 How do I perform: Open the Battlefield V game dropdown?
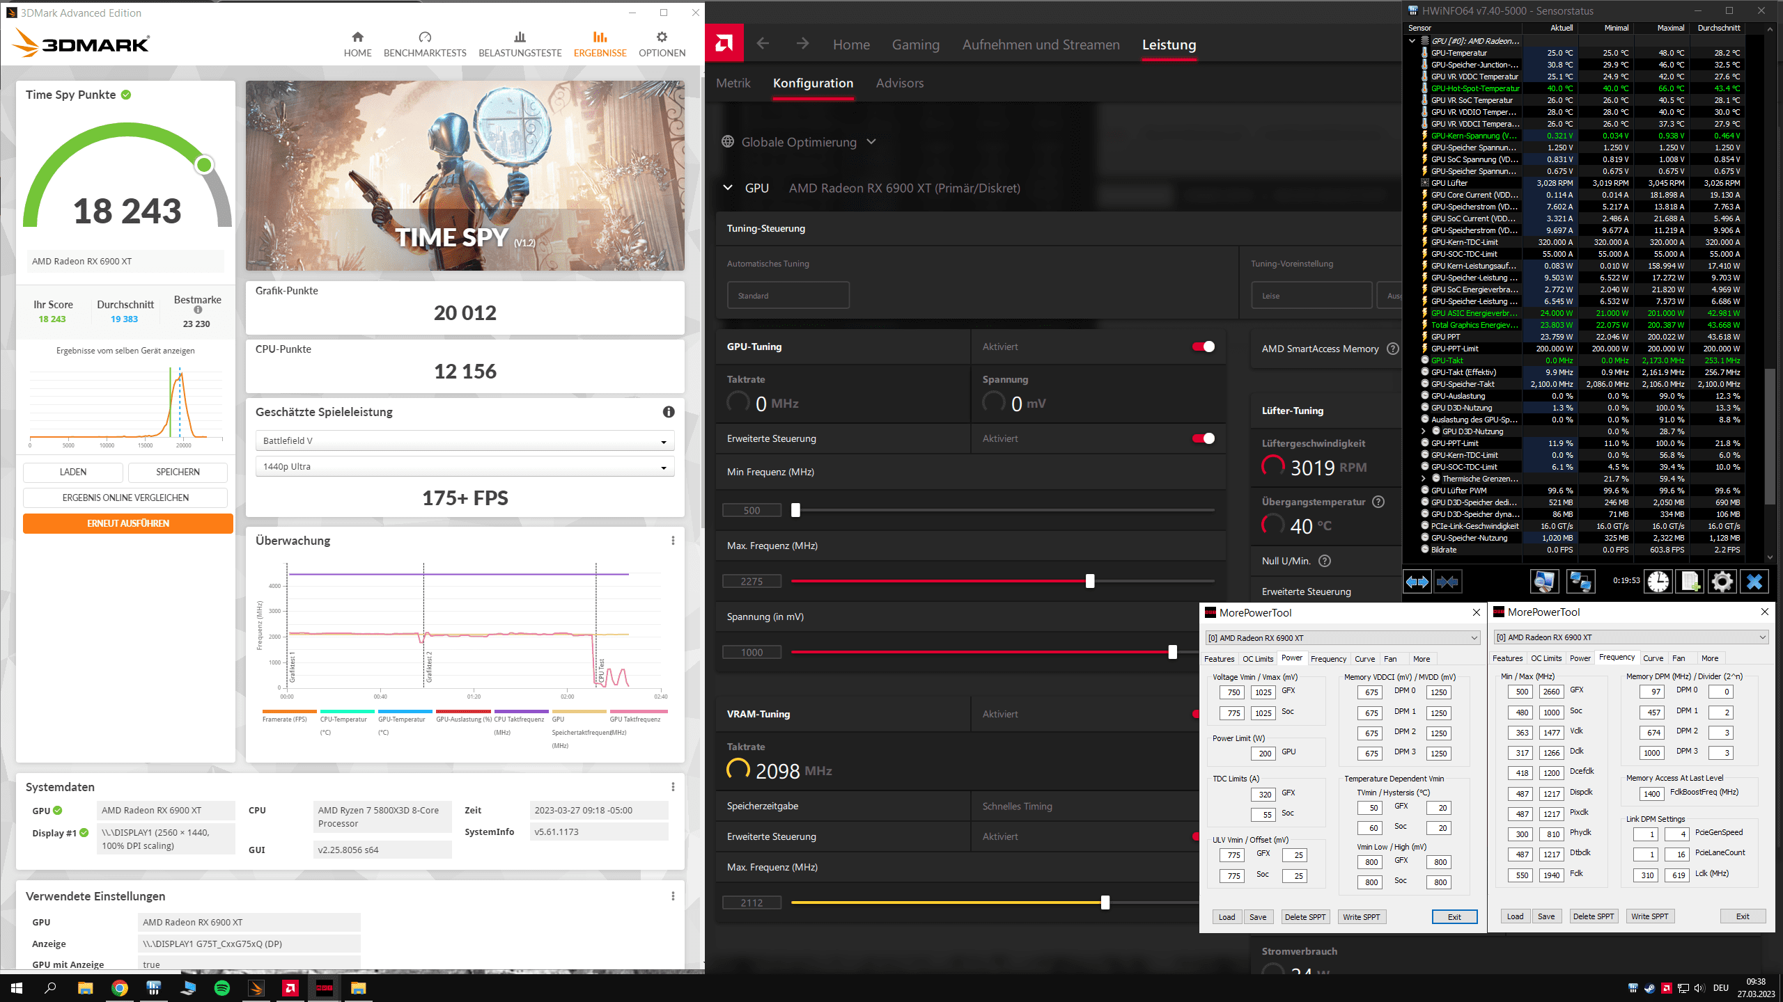[465, 441]
